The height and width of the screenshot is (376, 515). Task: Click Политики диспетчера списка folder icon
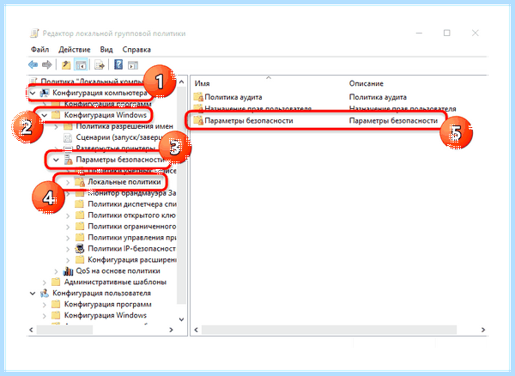(80, 204)
